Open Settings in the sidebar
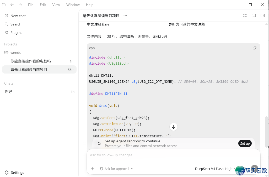 click(39, 173)
